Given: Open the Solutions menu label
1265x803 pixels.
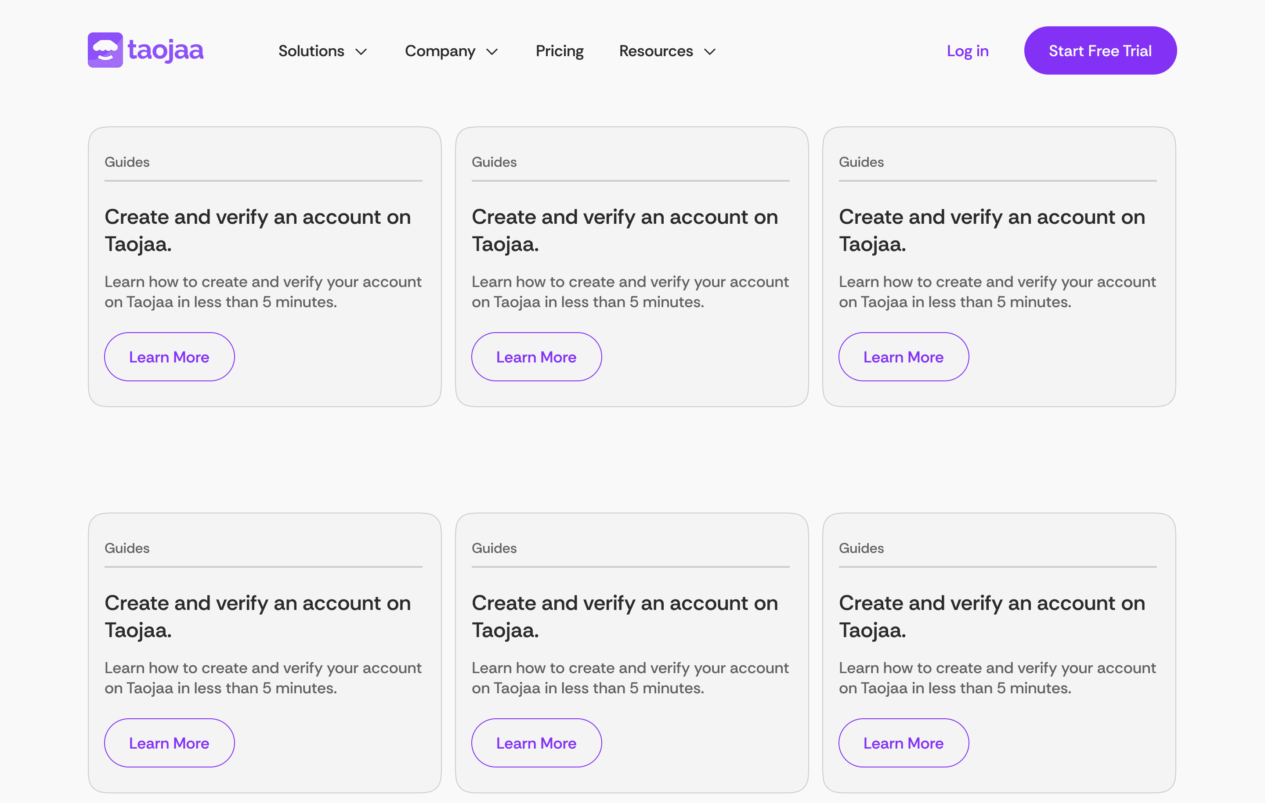Looking at the screenshot, I should (x=311, y=51).
